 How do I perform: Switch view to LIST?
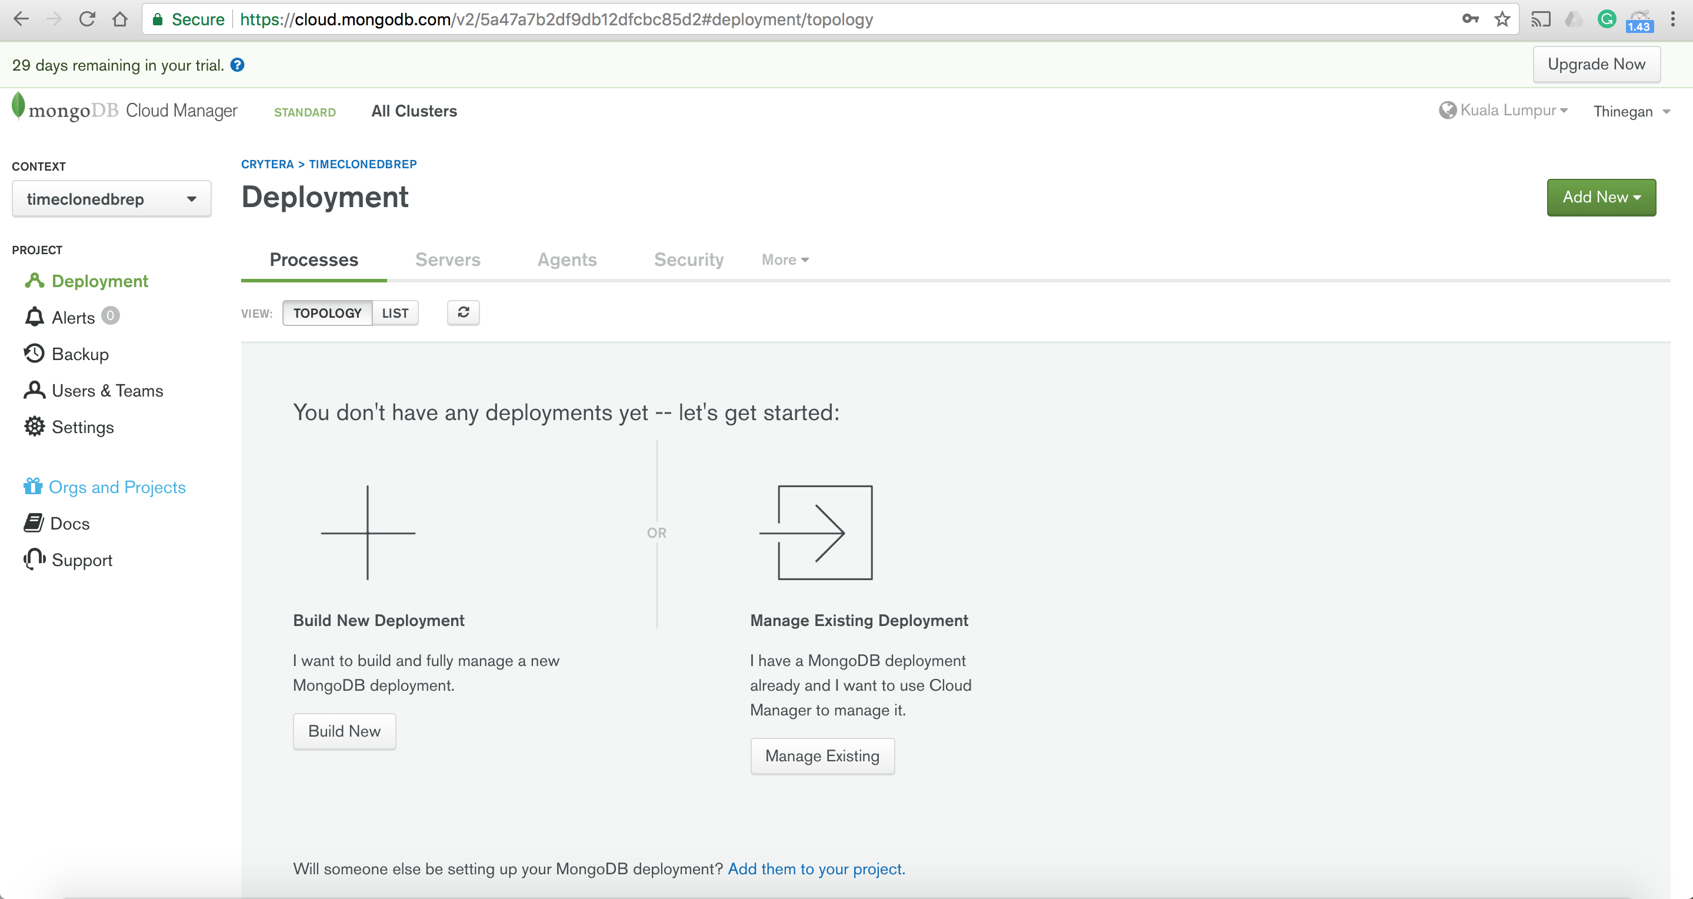click(395, 313)
